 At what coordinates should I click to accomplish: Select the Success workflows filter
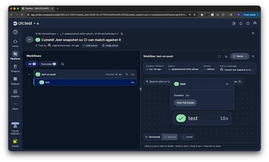click(48, 64)
